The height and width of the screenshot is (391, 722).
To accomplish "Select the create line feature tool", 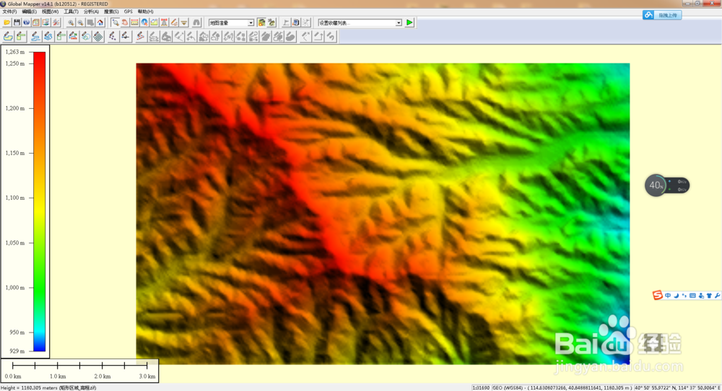I will coord(35,36).
